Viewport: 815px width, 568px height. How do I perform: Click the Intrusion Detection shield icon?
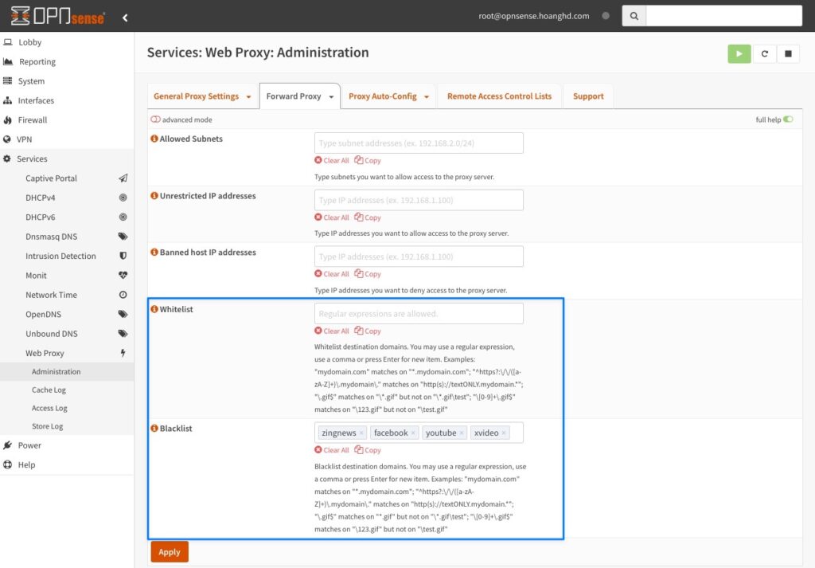123,256
